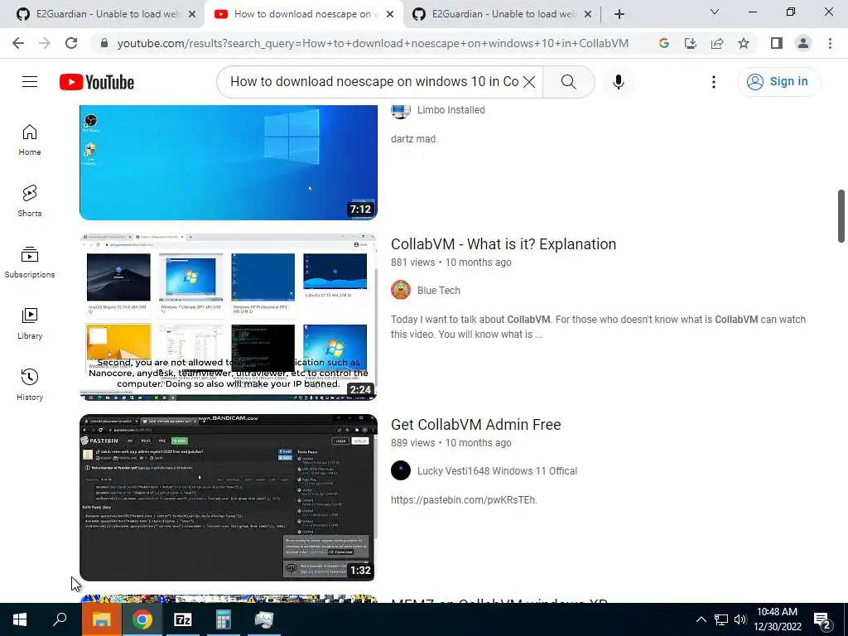Viewport: 848px width, 636px height.
Task: Open Windows taskbar search
Action: click(60, 619)
